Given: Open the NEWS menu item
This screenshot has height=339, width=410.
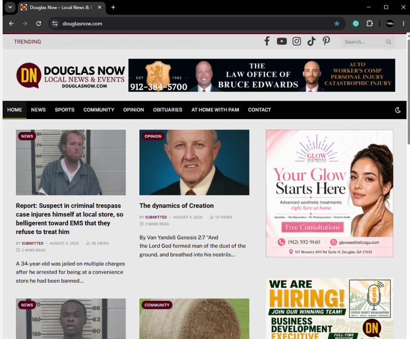Looking at the screenshot, I should tap(38, 110).
